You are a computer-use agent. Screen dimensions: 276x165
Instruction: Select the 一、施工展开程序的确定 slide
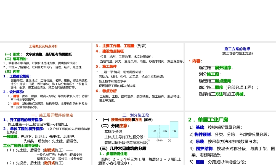click(46, 139)
